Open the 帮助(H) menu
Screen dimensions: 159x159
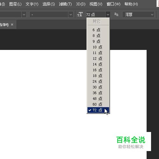pyautogui.click(x=131, y=4)
